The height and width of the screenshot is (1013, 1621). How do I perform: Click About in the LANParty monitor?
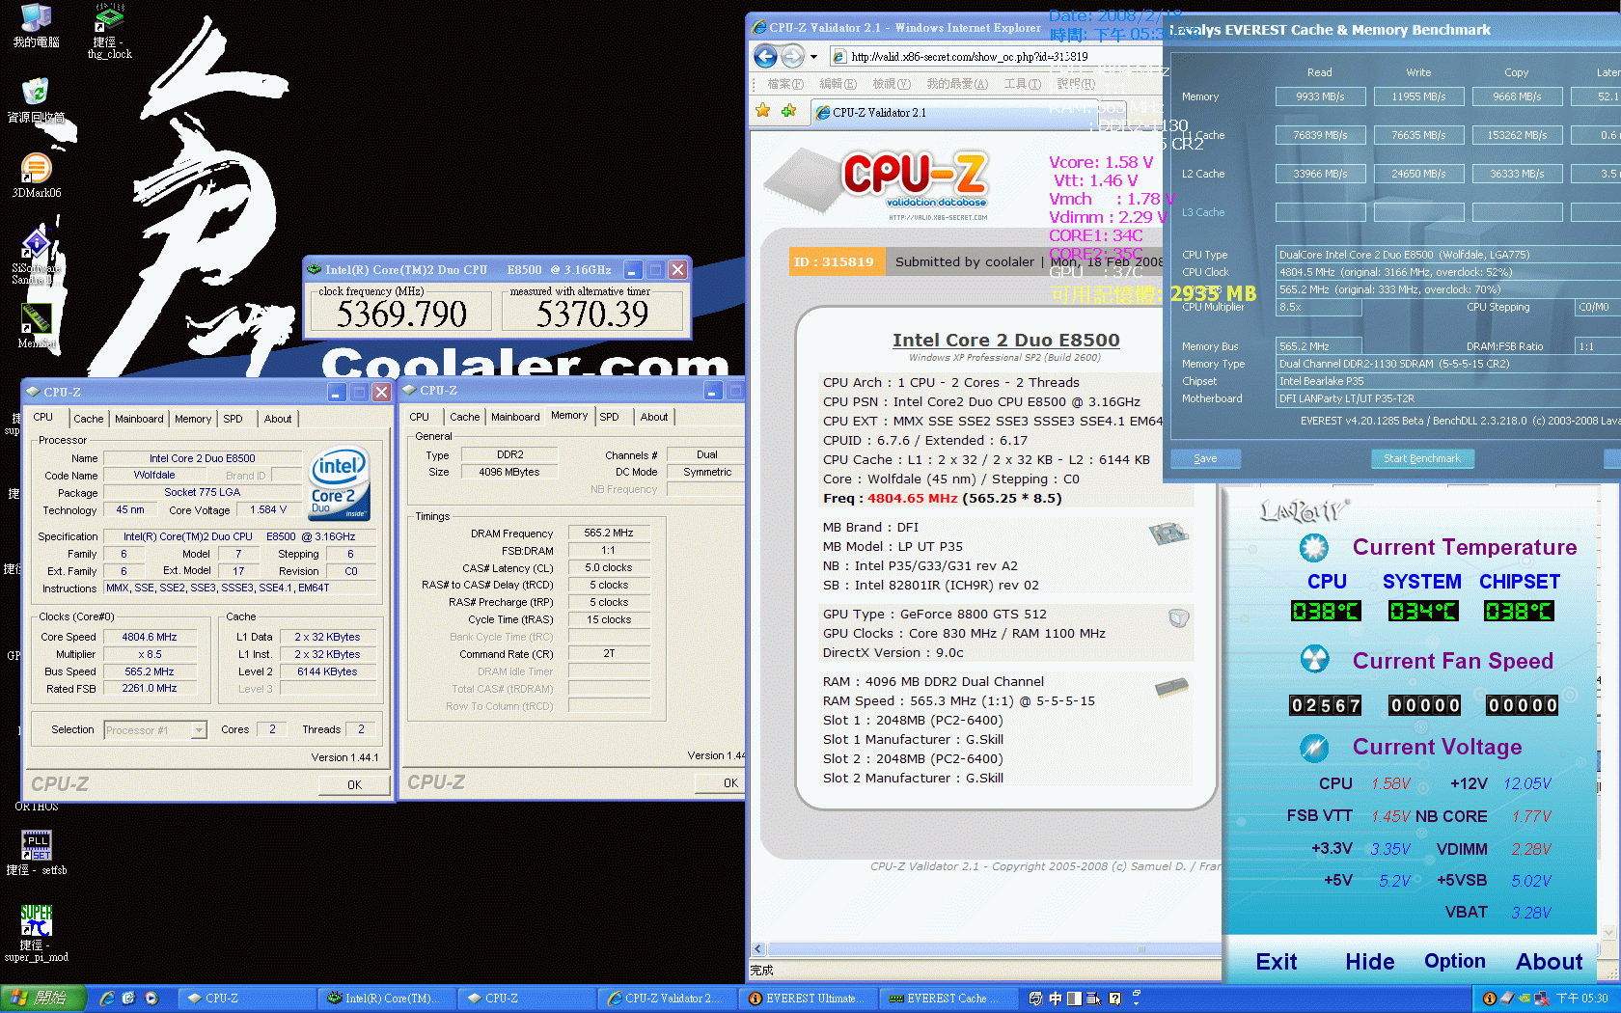[x=1549, y=962]
